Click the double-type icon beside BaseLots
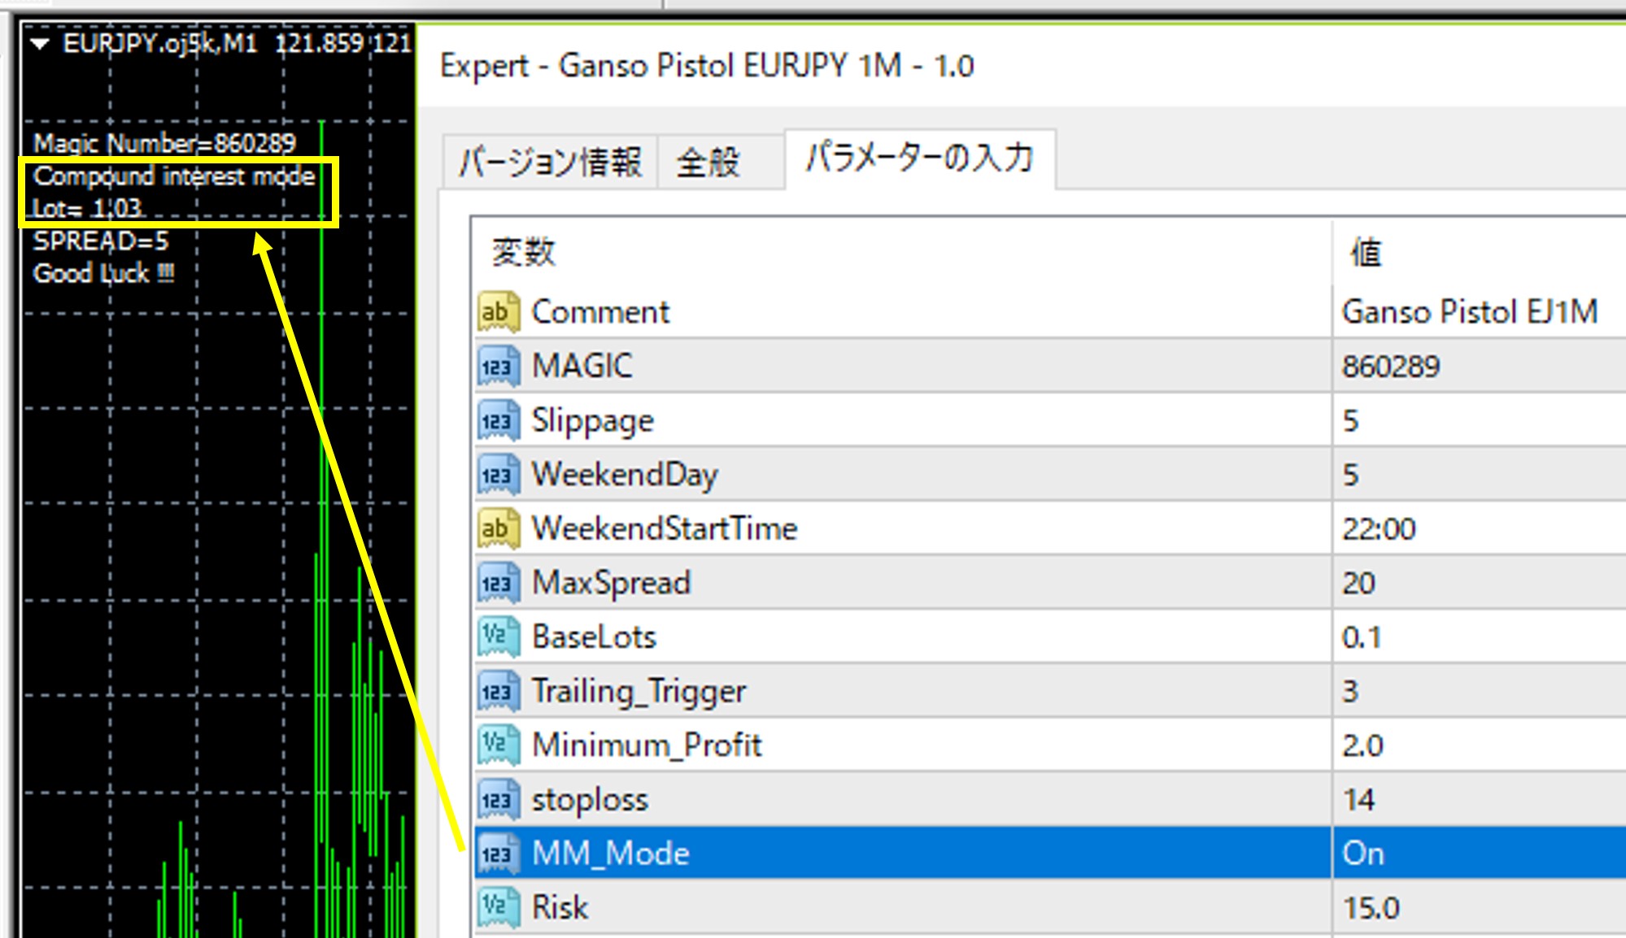1626x938 pixels. tap(498, 636)
